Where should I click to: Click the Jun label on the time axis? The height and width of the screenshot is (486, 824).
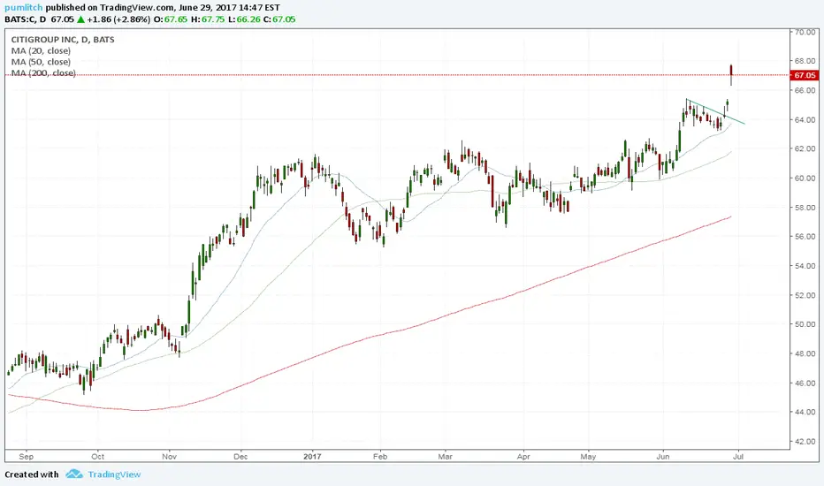663,457
